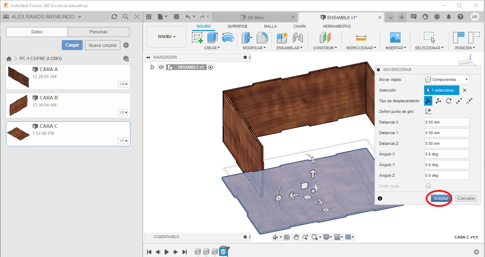The width and height of the screenshot is (485, 257).
Task: Switch to the SUPERFICIE ribbon tab
Action: point(237,26)
